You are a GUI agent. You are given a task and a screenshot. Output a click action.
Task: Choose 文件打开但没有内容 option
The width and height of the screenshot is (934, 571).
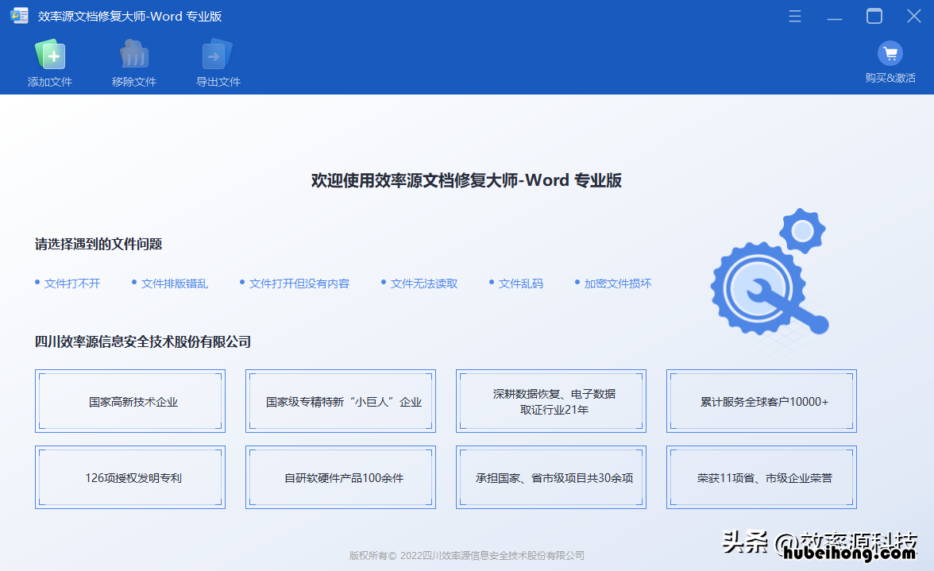pos(299,284)
